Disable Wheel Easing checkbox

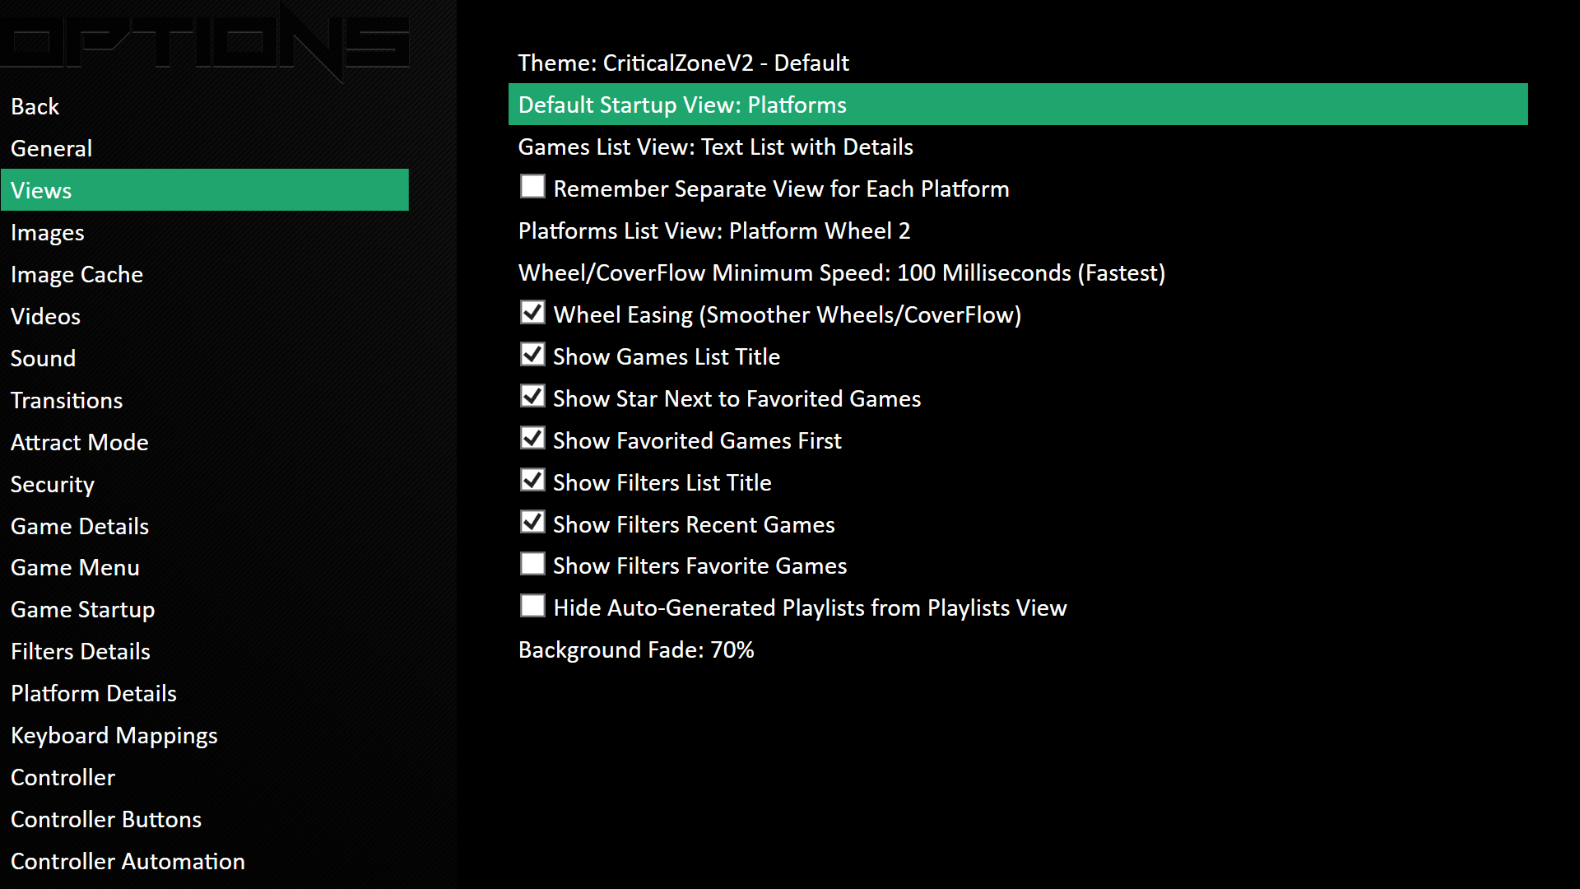point(532,313)
